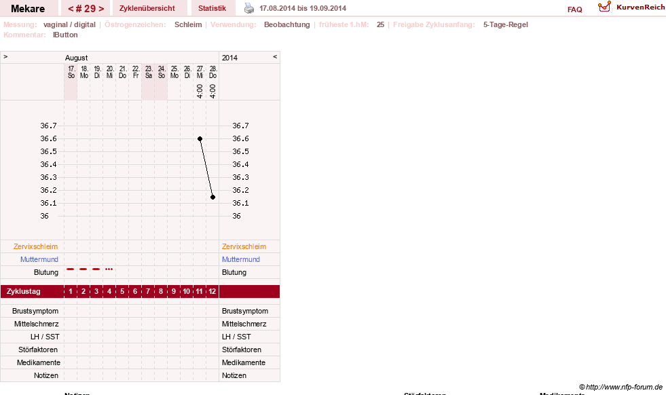Click the 23. Sa date header
The width and height of the screenshot is (666, 395).
(x=148, y=72)
